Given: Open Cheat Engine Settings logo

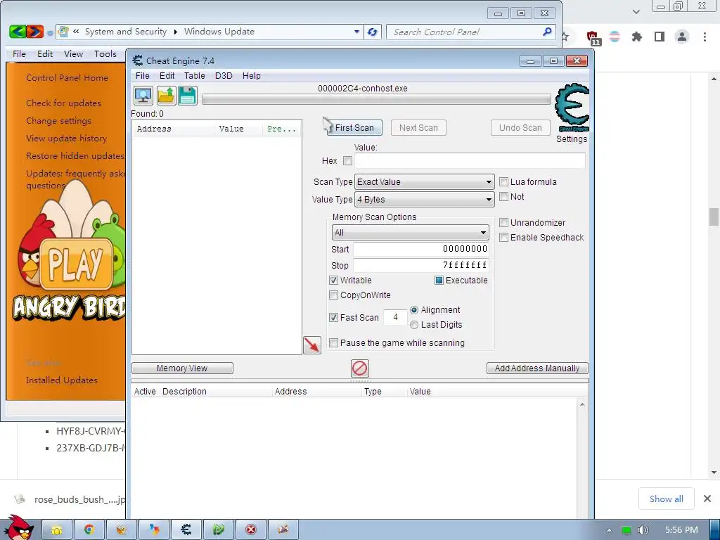Looking at the screenshot, I should 572,108.
